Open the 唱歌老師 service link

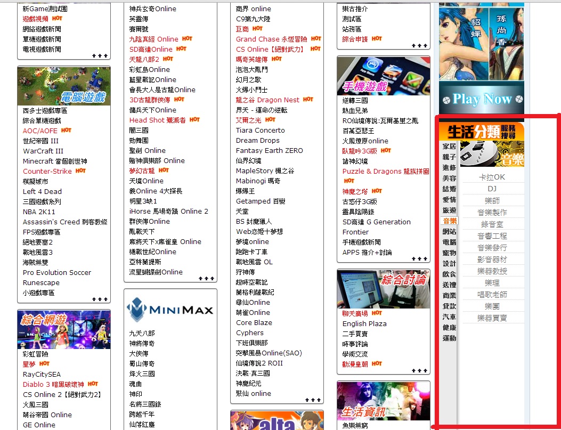point(492,295)
